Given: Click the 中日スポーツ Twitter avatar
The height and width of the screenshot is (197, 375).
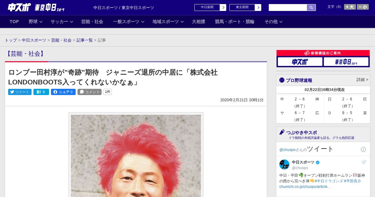Looking at the screenshot, I should click(284, 164).
